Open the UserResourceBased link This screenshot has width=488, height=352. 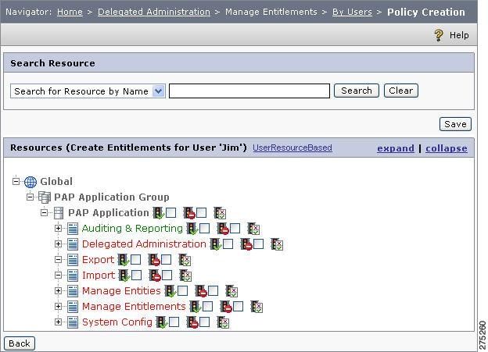tap(292, 148)
